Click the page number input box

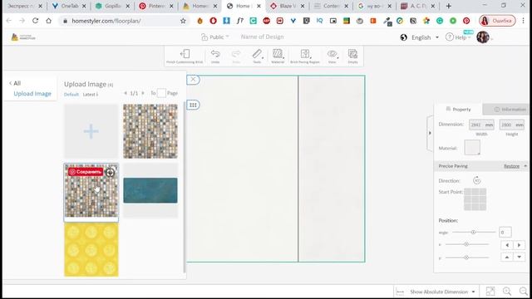pyautogui.click(x=161, y=93)
